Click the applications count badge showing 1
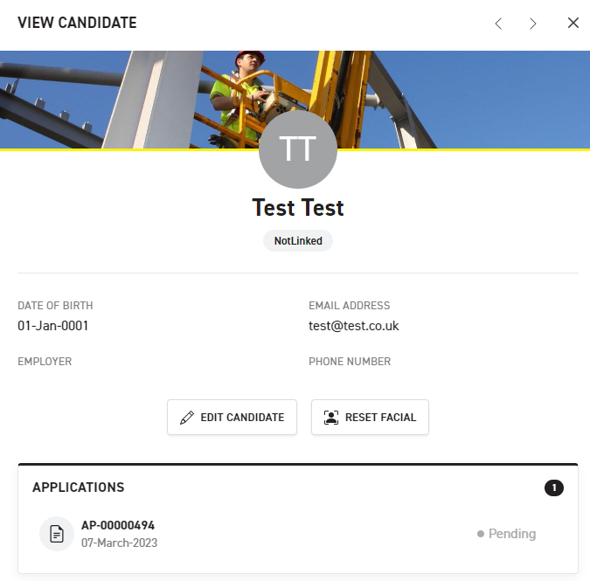This screenshot has height=581, width=590. tap(553, 488)
